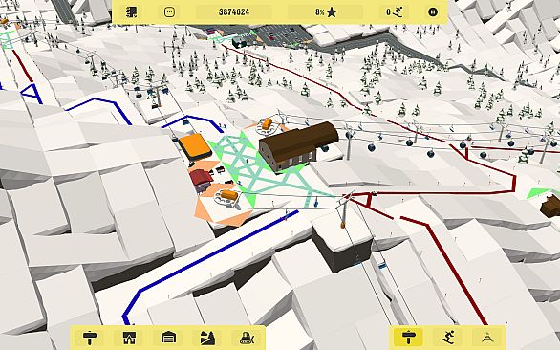Open the garage facilities build menu
Viewport: 560px width, 350px height.
(x=168, y=338)
